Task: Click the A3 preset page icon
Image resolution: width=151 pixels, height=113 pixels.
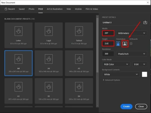Action: [18, 87]
